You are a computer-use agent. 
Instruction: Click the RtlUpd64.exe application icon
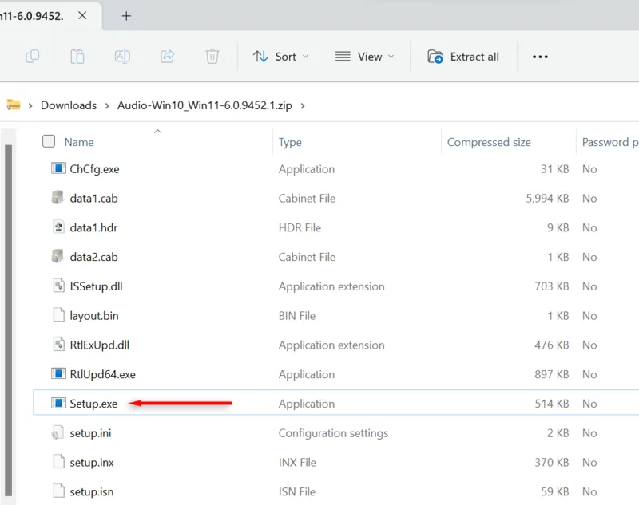coord(58,373)
